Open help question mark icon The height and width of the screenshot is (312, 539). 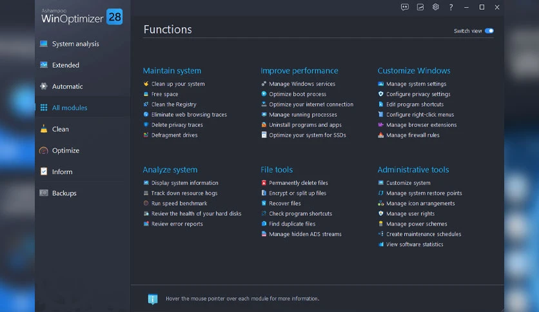[x=451, y=7]
